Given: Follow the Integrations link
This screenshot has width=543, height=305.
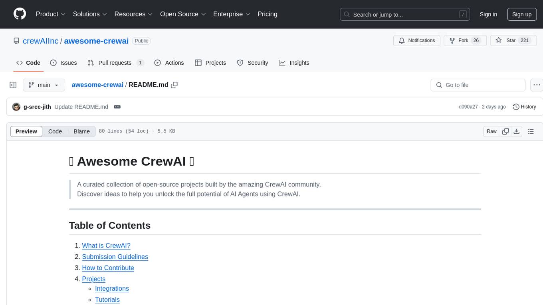Looking at the screenshot, I should [x=112, y=289].
